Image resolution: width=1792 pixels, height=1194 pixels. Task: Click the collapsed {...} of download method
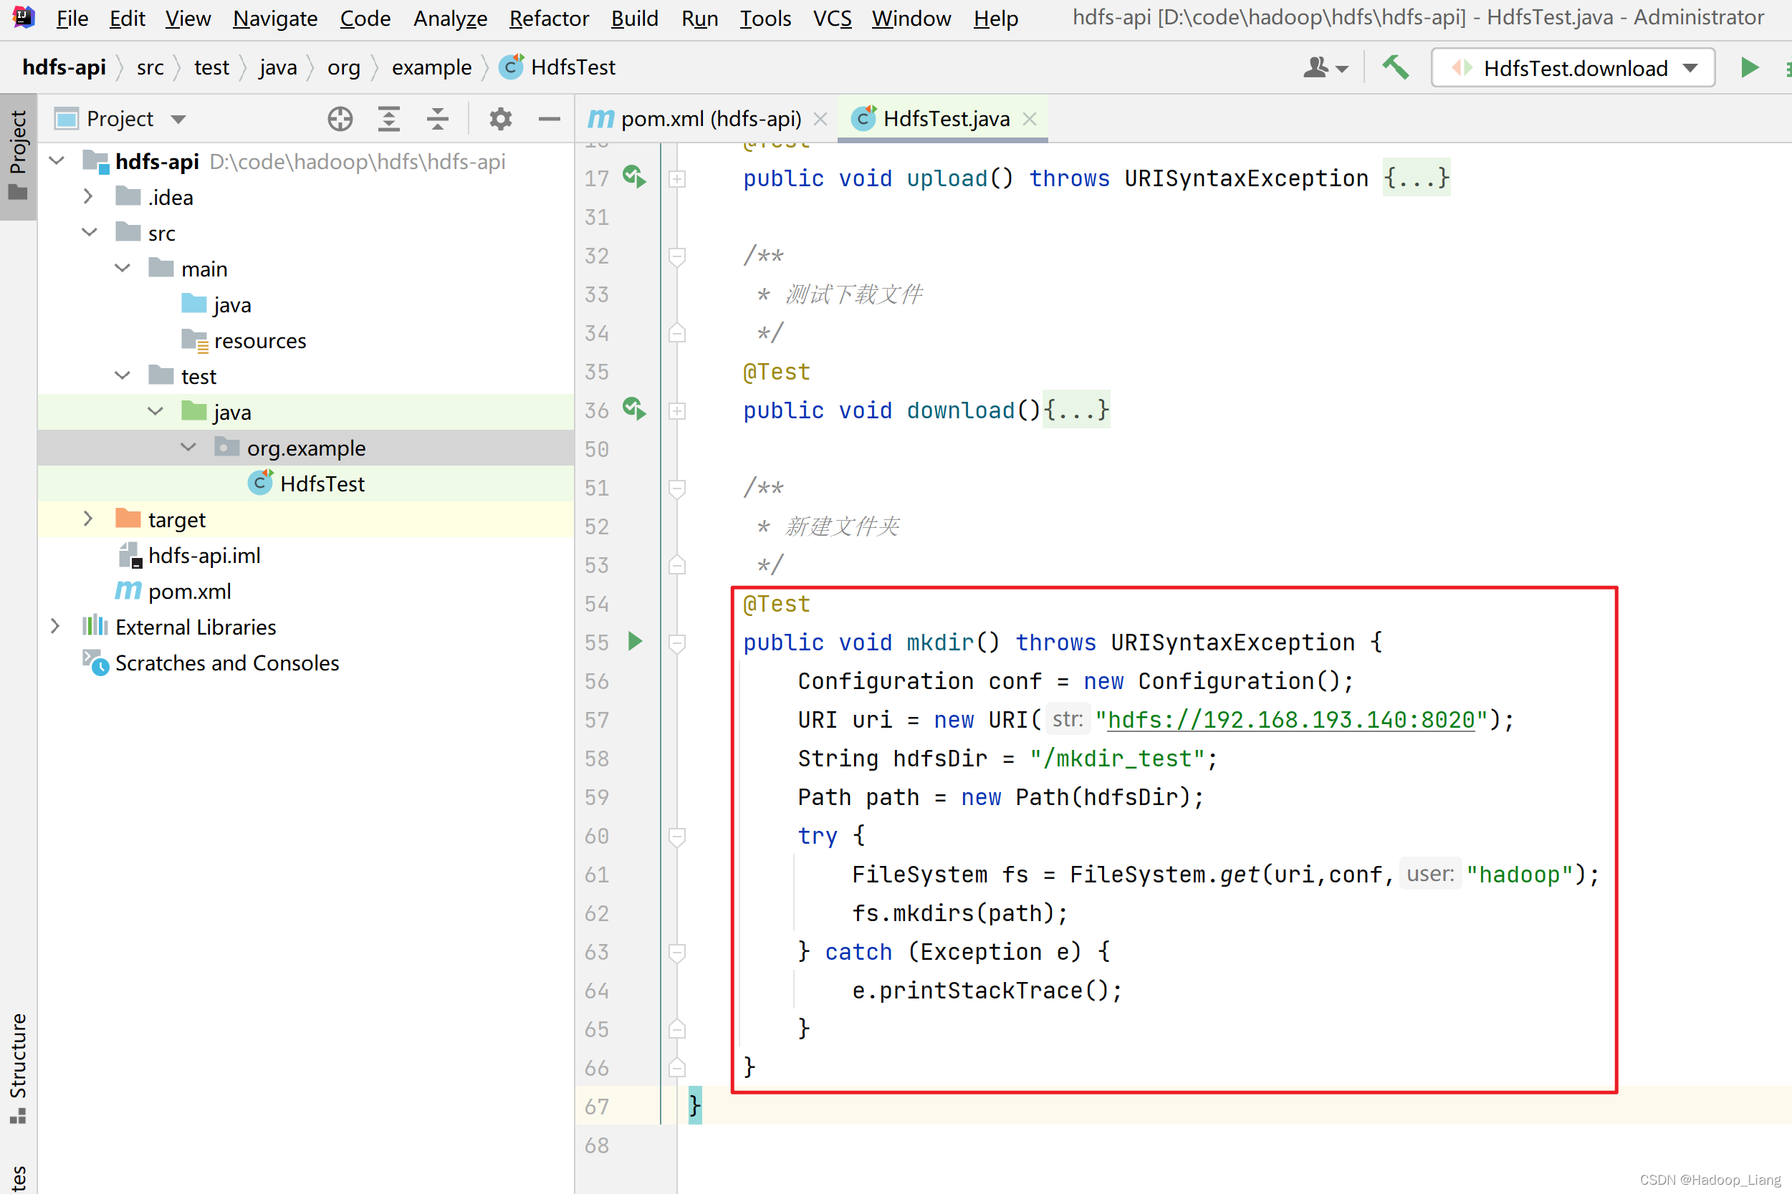tap(1076, 410)
